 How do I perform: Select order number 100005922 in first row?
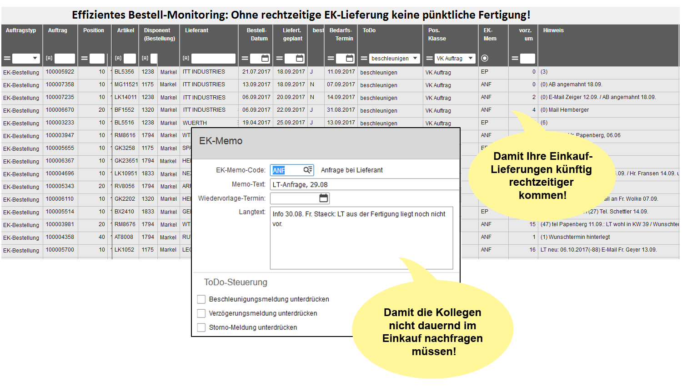tap(60, 72)
